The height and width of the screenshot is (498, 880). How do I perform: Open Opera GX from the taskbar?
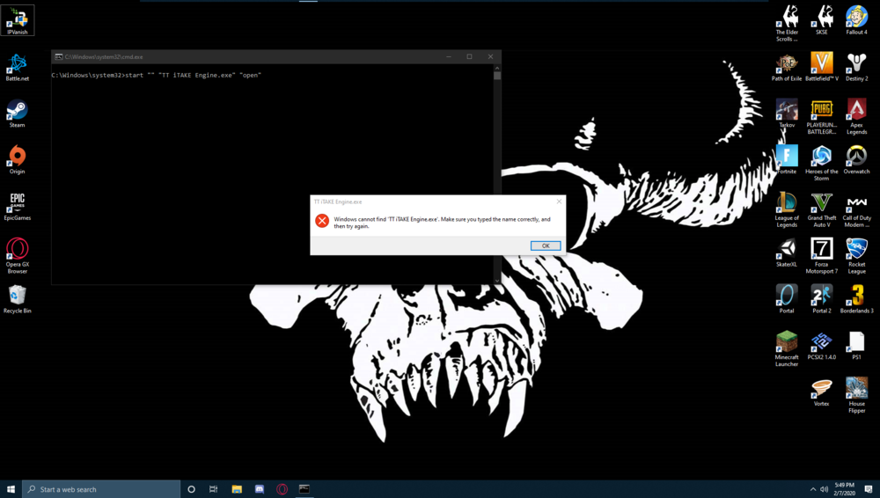tap(282, 489)
